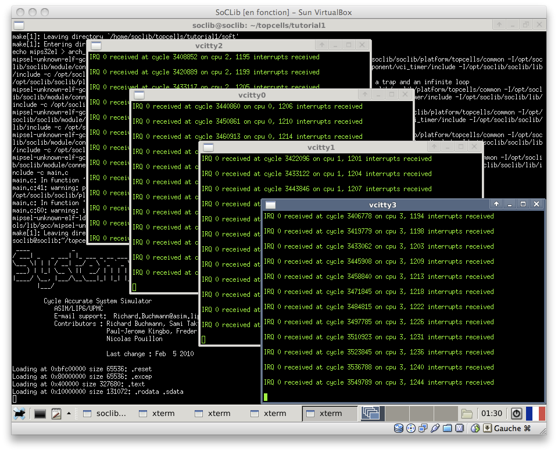This screenshot has height=452, width=558.
Task: Open the VirtualBox USB devices indicator
Action: pyautogui.click(x=435, y=429)
